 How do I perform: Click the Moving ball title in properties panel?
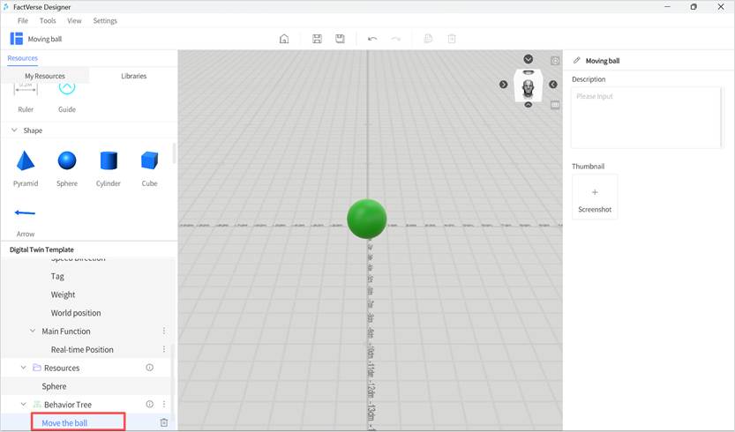(603, 61)
